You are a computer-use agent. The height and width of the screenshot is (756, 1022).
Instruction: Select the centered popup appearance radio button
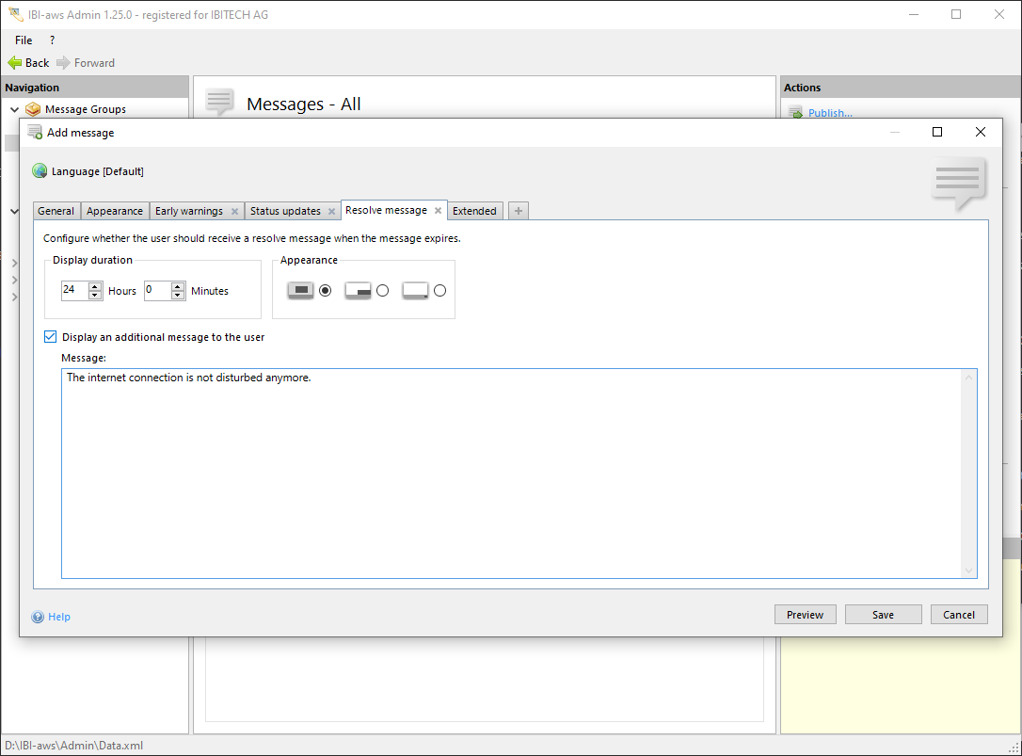[x=326, y=291]
